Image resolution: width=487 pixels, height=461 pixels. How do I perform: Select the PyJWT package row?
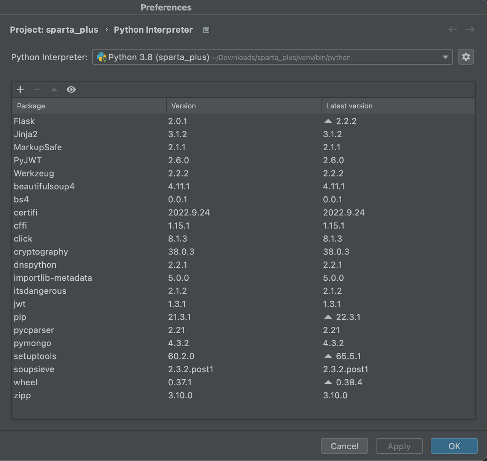tap(243, 160)
